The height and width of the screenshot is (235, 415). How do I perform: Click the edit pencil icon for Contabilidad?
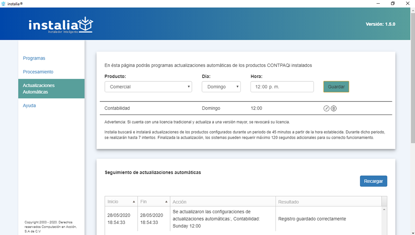(x=326, y=108)
